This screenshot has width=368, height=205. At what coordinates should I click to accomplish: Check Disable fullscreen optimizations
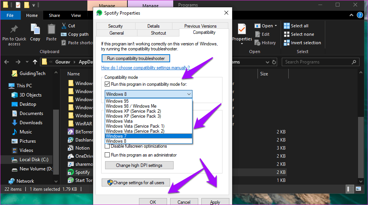pyautogui.click(x=107, y=147)
